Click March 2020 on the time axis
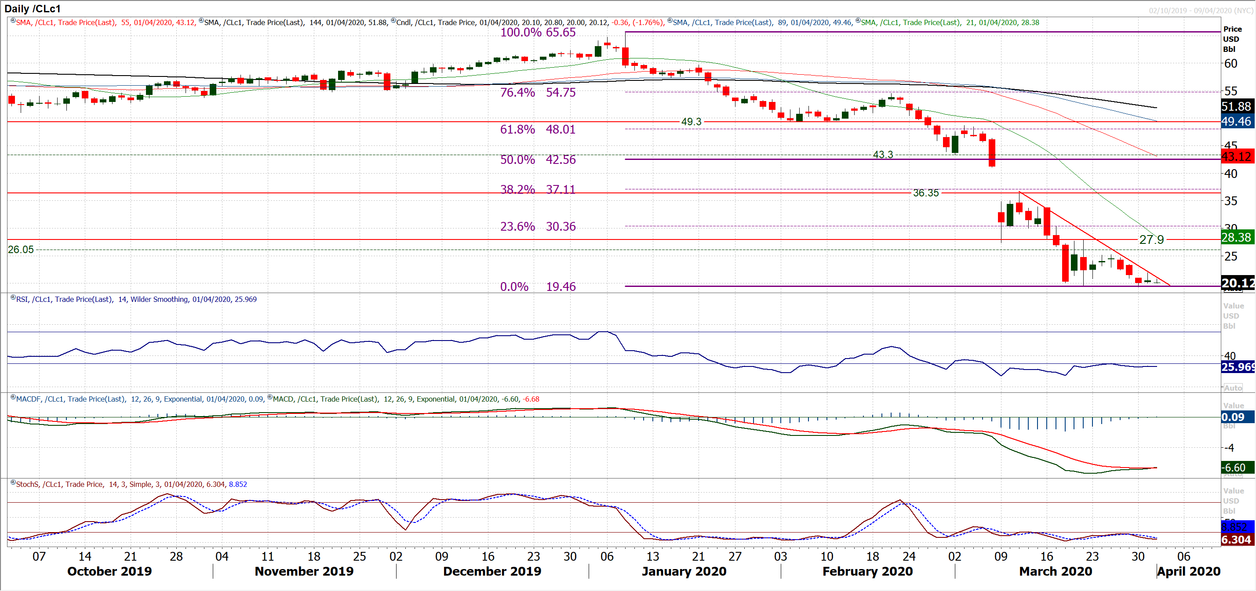1256x591 pixels. coord(1056,571)
